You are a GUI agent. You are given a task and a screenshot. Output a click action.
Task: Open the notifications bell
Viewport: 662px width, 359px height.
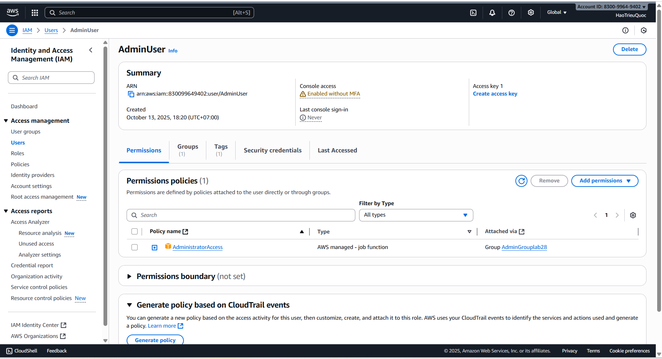[492, 13]
